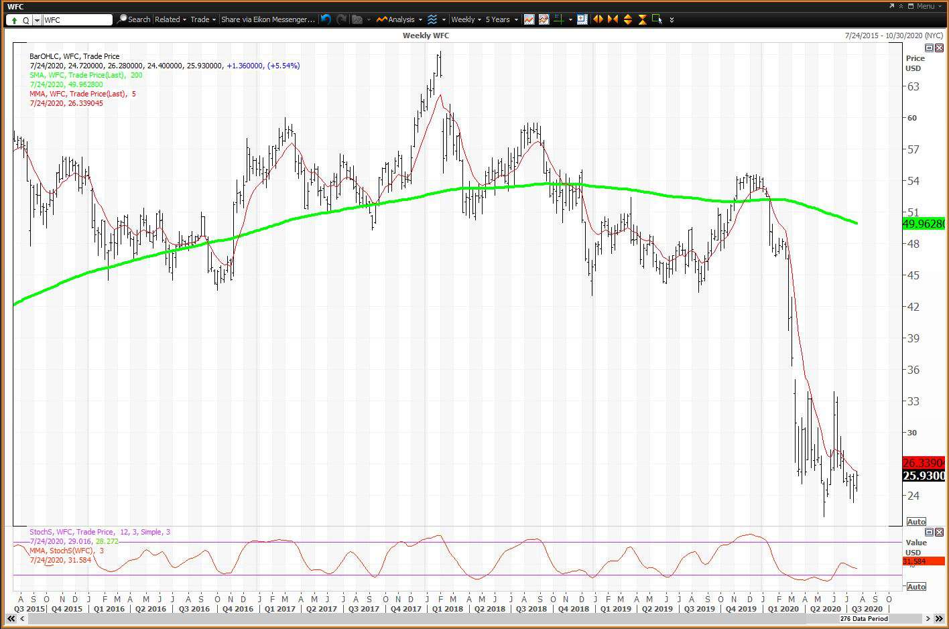Click compress-vertical orange arrows icon
The width and height of the screenshot is (949, 629).
point(643,19)
